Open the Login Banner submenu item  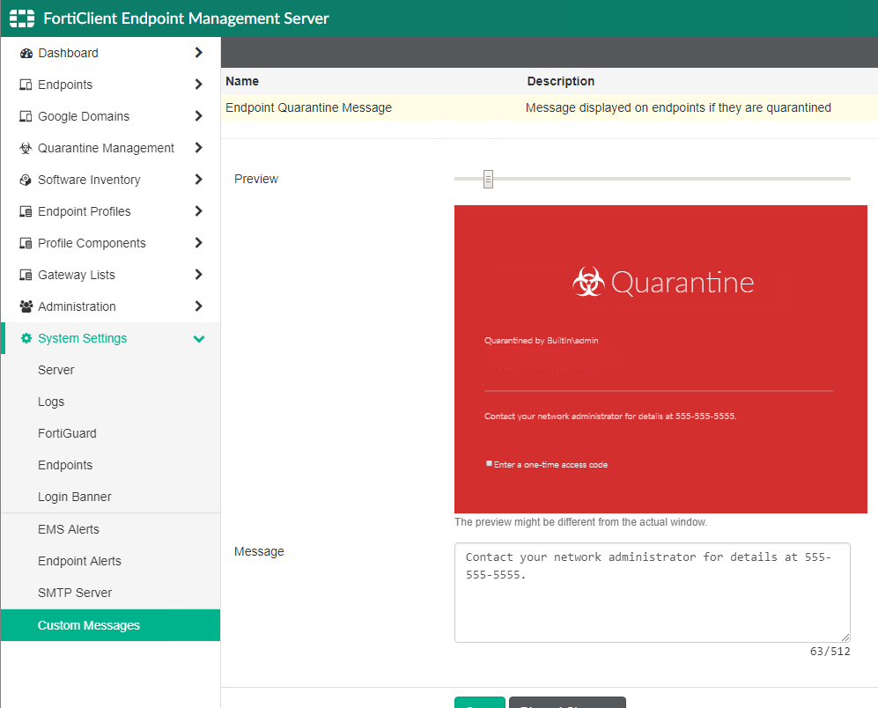[110, 497]
